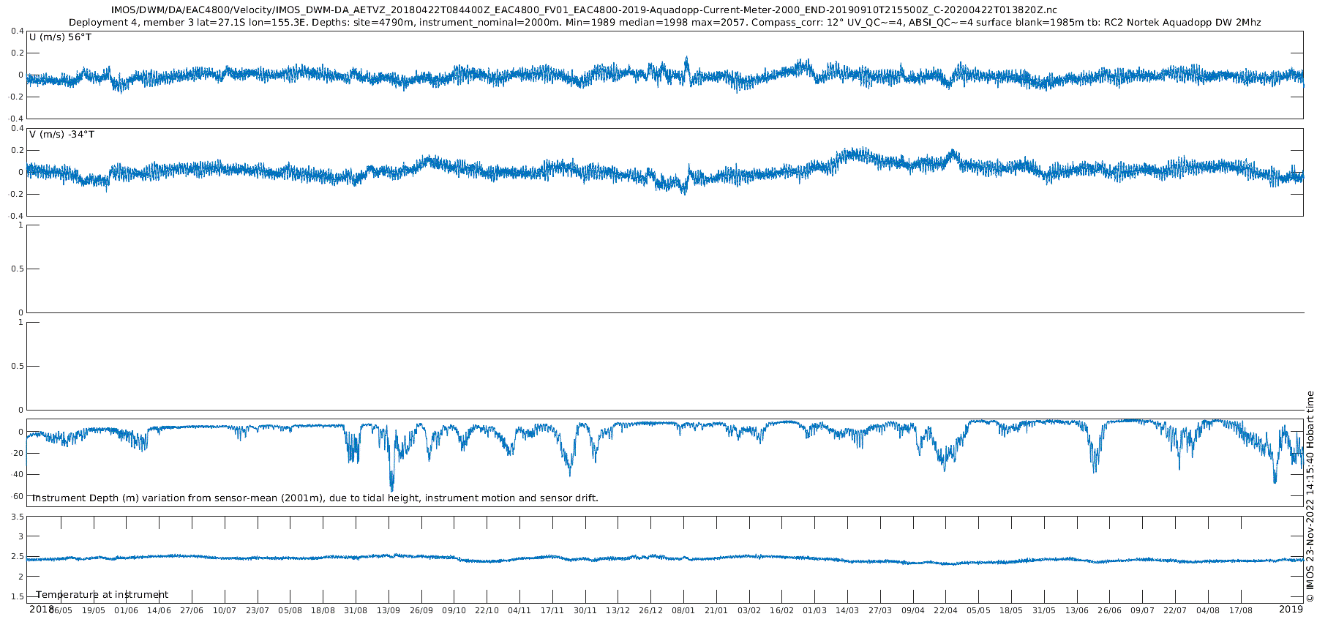Screen dimensions: 1317x622
Task: Click the '31/08' date tick label
Action: (356, 610)
